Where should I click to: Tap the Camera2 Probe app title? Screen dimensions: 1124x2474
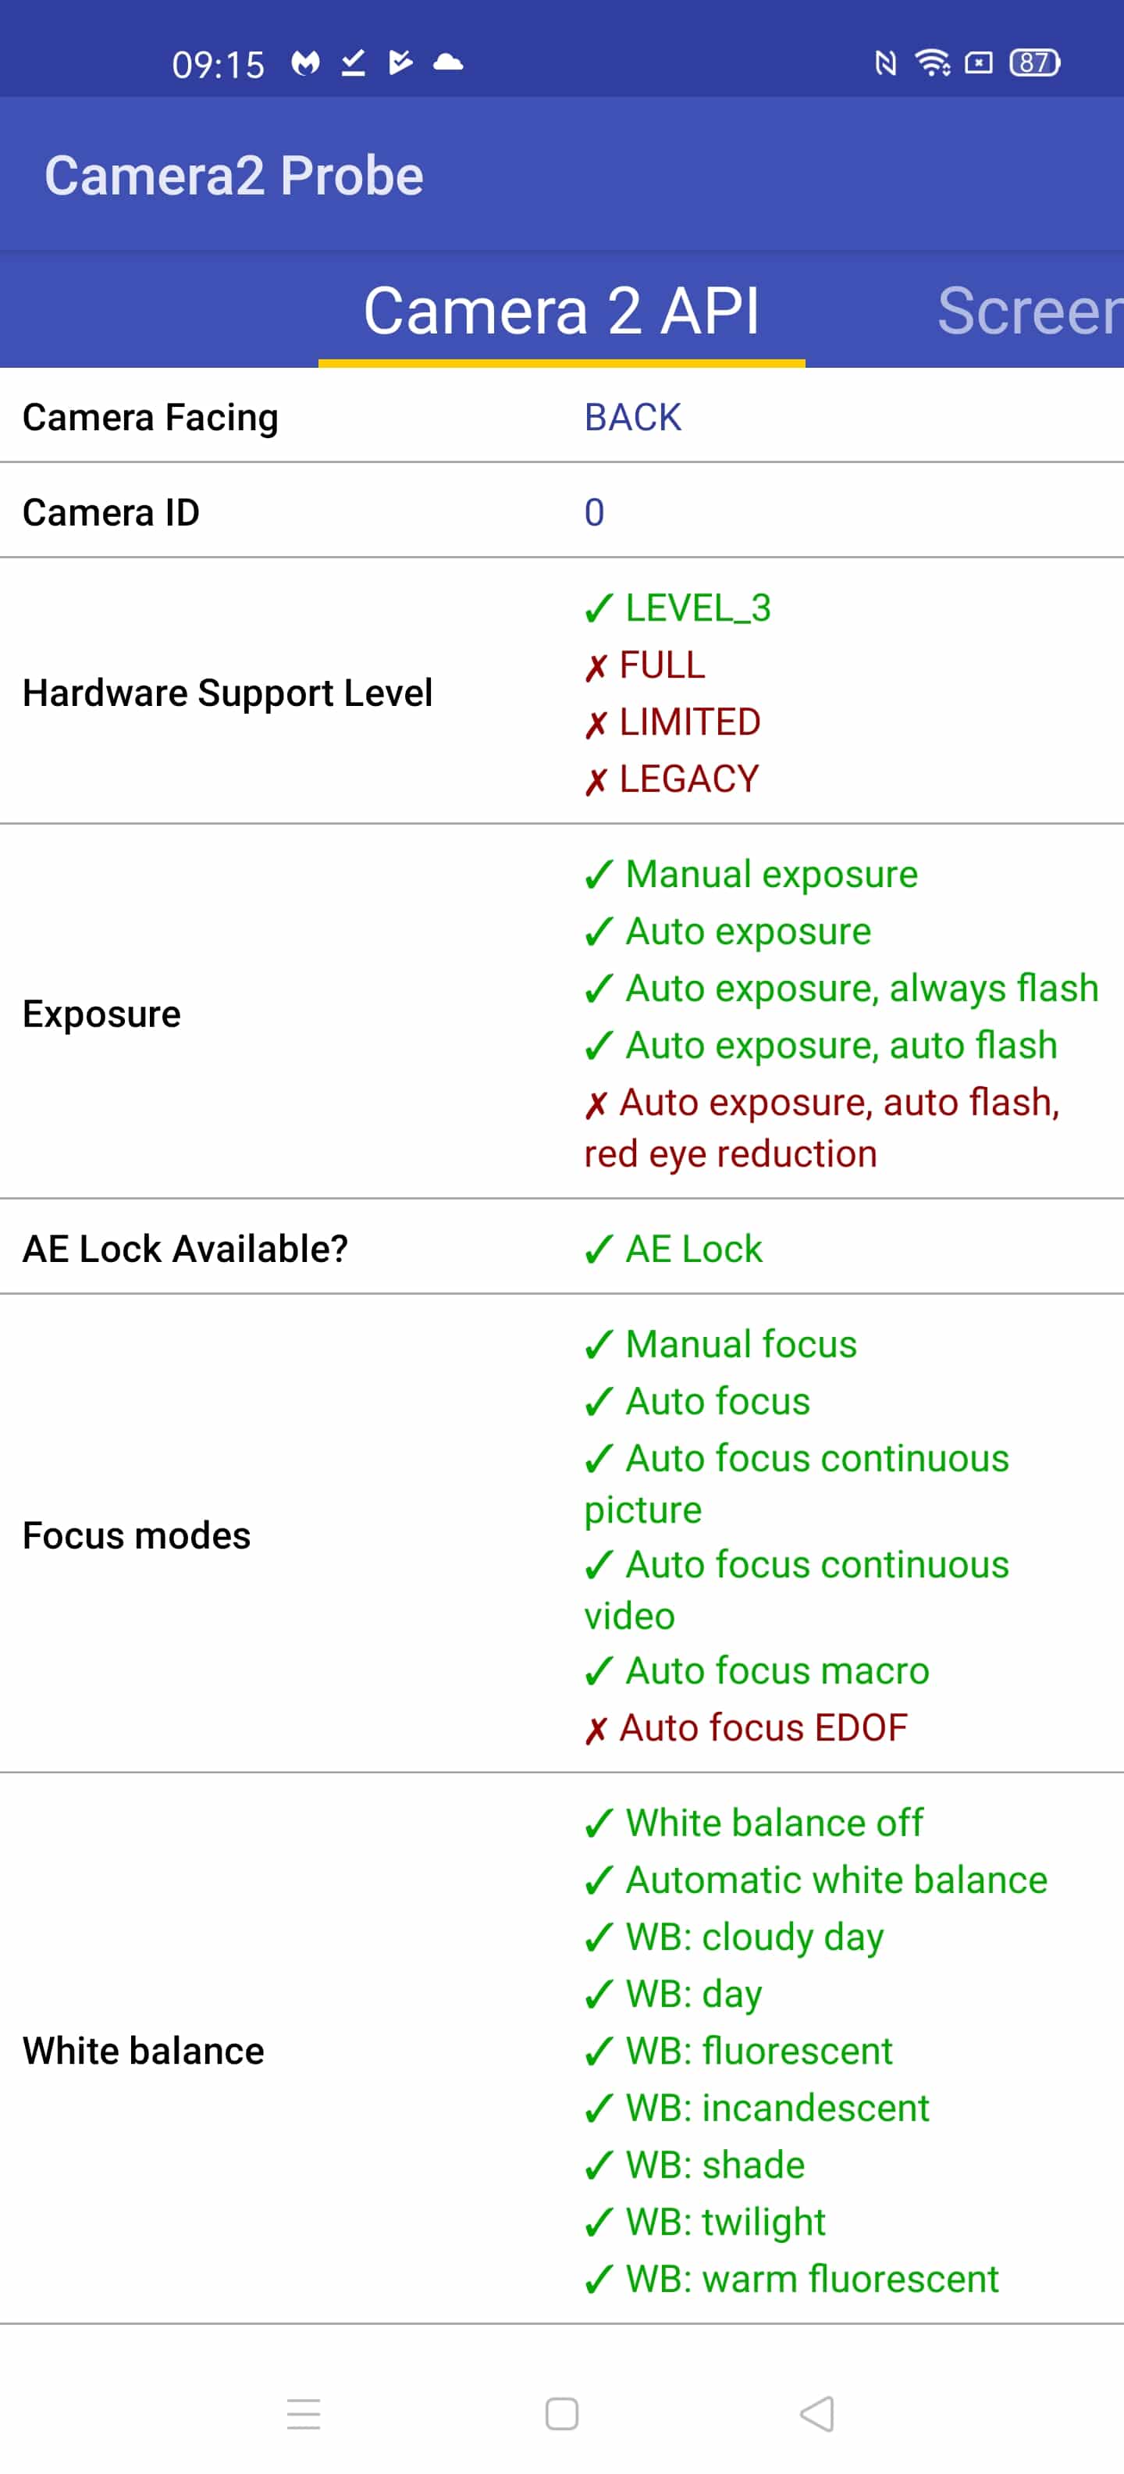pyautogui.click(x=234, y=175)
